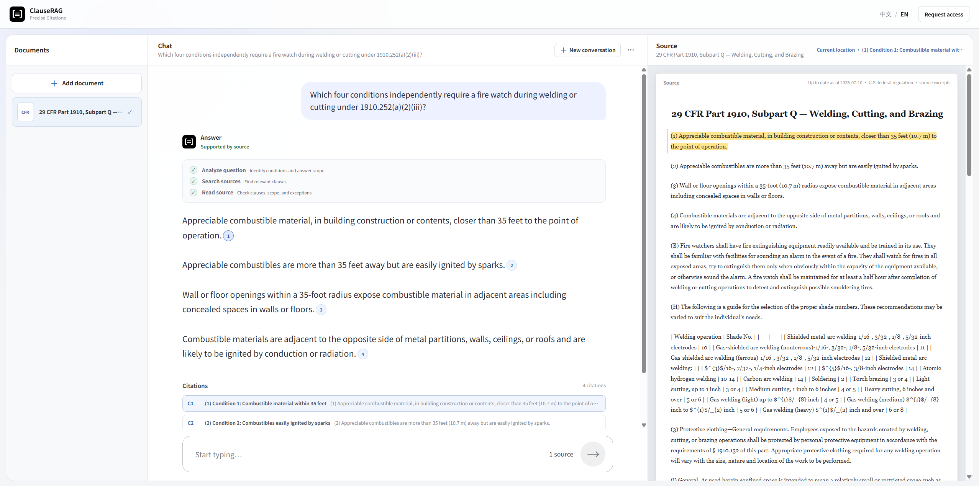Click the Protective clothing paragraph (3)
This screenshot has width=979, height=486.
point(805,445)
